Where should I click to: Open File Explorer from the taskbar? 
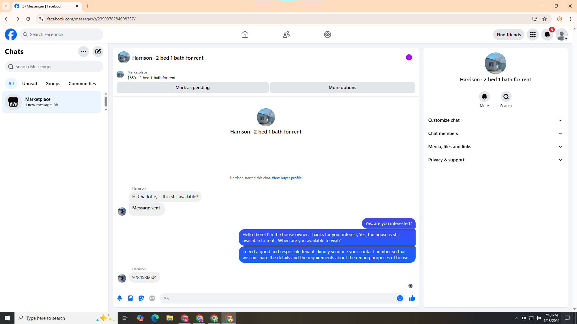[169, 318]
